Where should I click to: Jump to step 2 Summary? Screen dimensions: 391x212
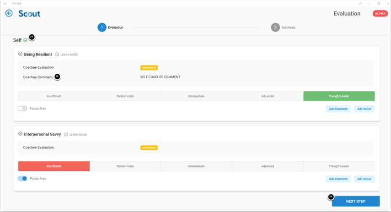[x=275, y=27]
